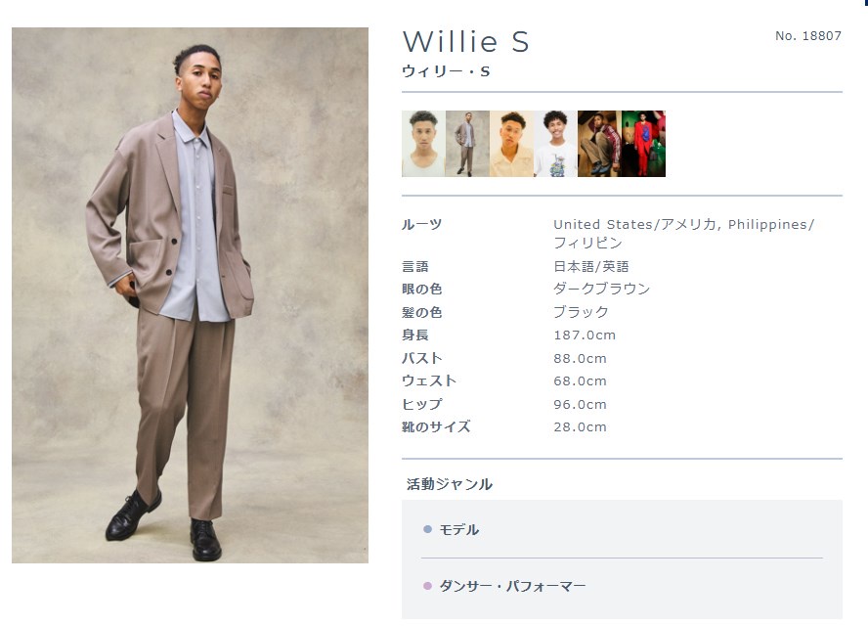
Task: Click the purple bullet beside ダンサー・パフォーマー
Action: pos(427,586)
